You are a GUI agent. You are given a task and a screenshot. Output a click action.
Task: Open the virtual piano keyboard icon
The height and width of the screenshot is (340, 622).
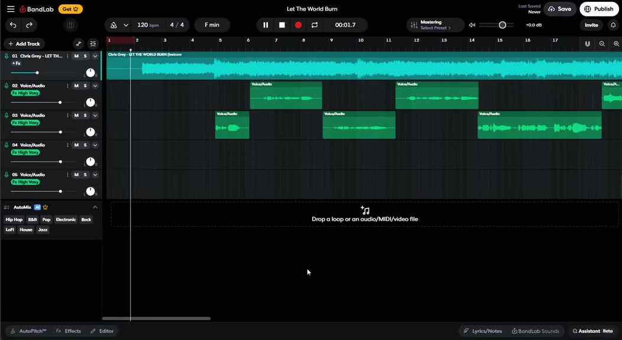(x=70, y=25)
